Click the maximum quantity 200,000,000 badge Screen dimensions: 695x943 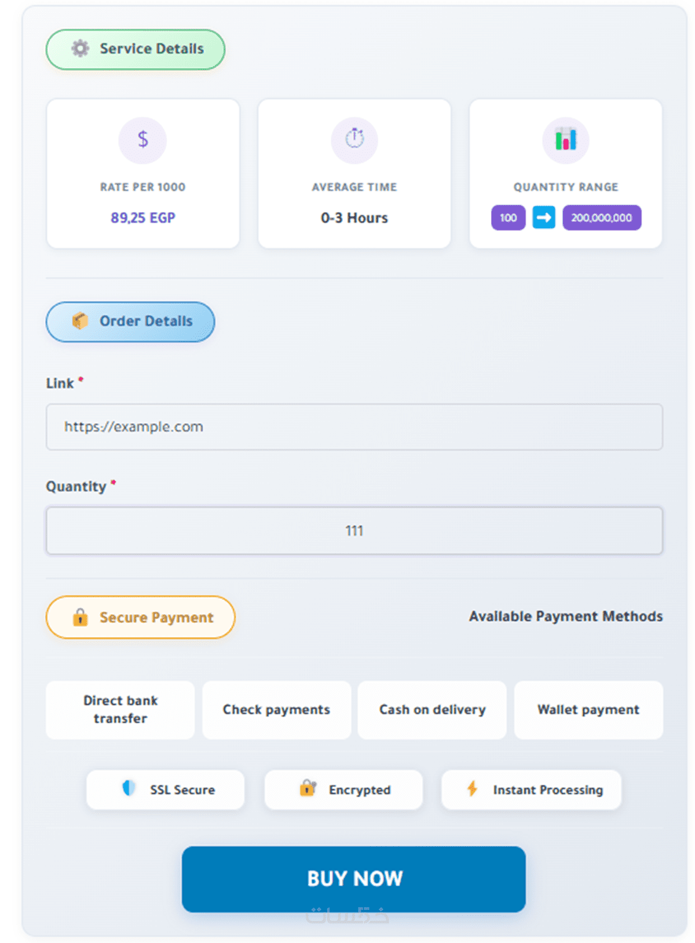pos(602,218)
